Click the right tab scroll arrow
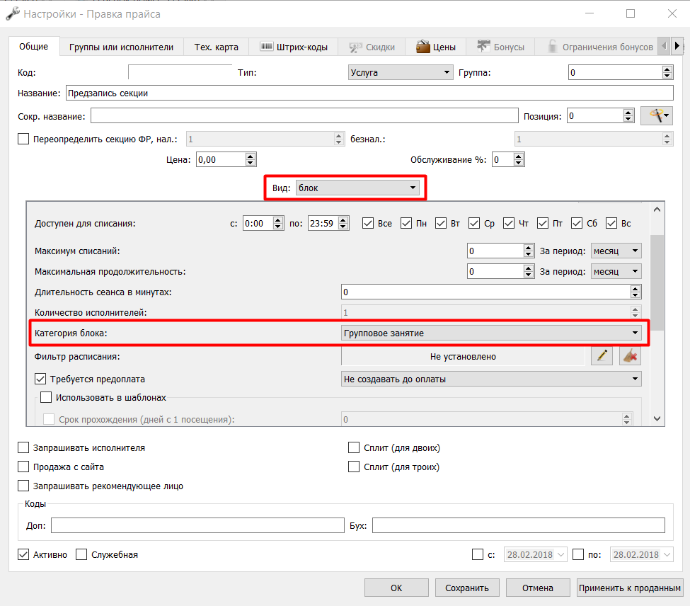 pyautogui.click(x=677, y=46)
